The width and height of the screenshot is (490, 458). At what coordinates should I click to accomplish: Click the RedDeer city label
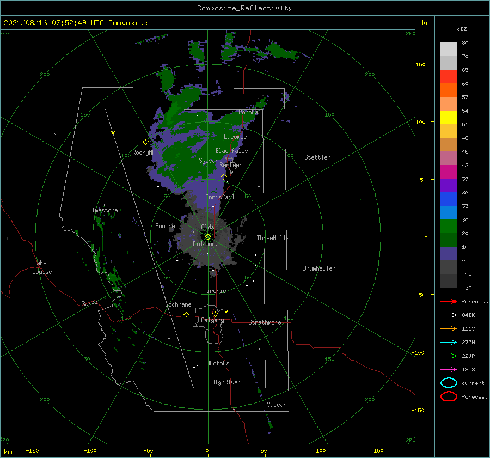click(x=231, y=165)
